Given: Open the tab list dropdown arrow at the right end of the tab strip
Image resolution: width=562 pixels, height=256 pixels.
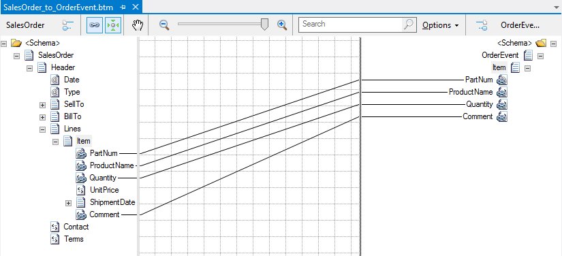Looking at the screenshot, I should pos(556,7).
